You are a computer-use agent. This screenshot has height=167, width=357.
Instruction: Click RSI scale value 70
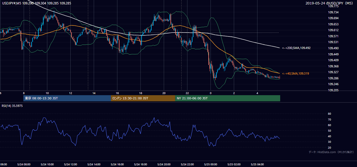329,119
